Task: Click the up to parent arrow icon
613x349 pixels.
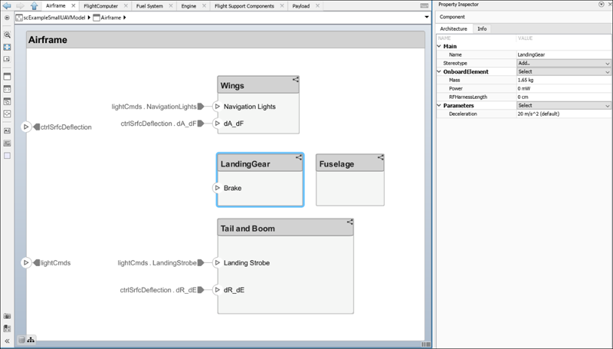Action: 34,5
